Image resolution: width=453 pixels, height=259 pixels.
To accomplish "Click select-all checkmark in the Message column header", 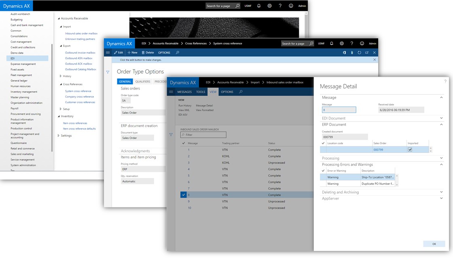I will pos(184,143).
